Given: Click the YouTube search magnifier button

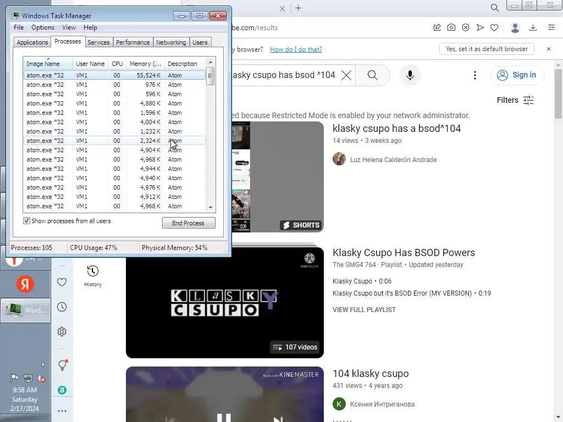Looking at the screenshot, I should coord(373,75).
